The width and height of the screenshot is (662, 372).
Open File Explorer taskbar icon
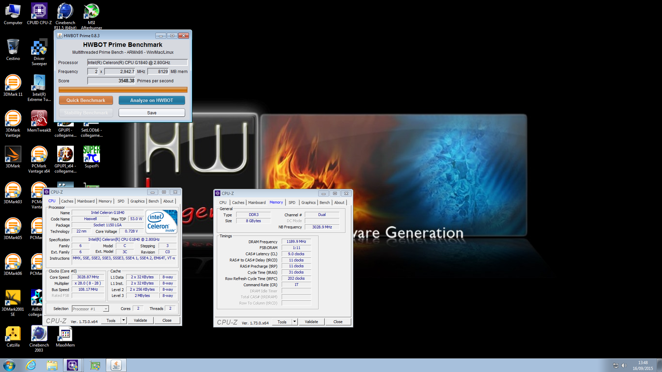pyautogui.click(x=52, y=365)
